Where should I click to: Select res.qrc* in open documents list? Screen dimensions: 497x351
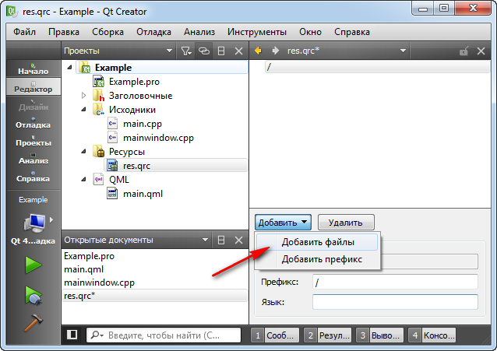155,296
